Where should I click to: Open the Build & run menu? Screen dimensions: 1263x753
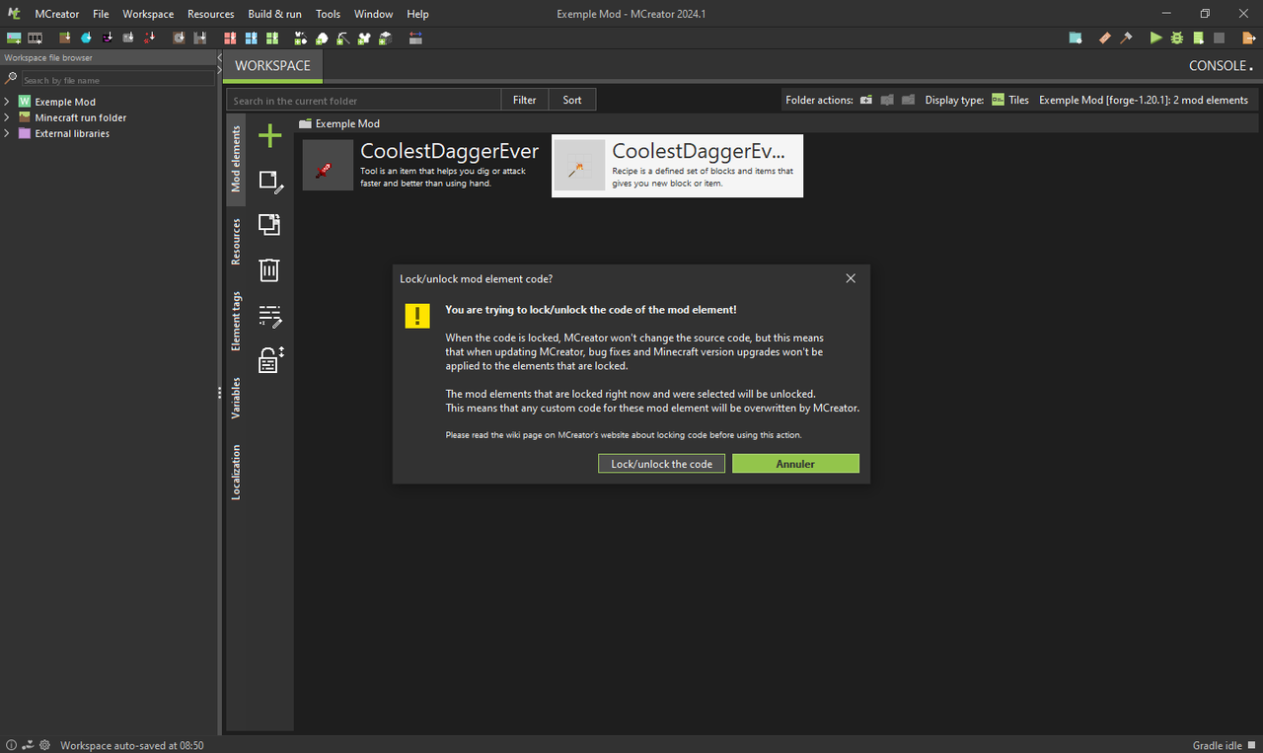pos(274,14)
